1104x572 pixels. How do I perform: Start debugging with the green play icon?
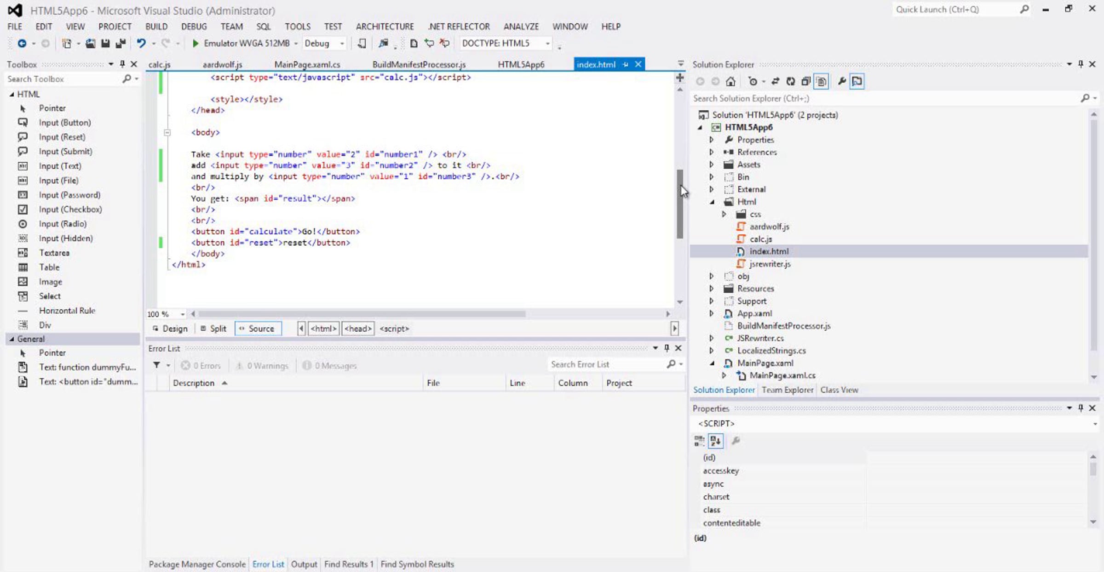195,43
